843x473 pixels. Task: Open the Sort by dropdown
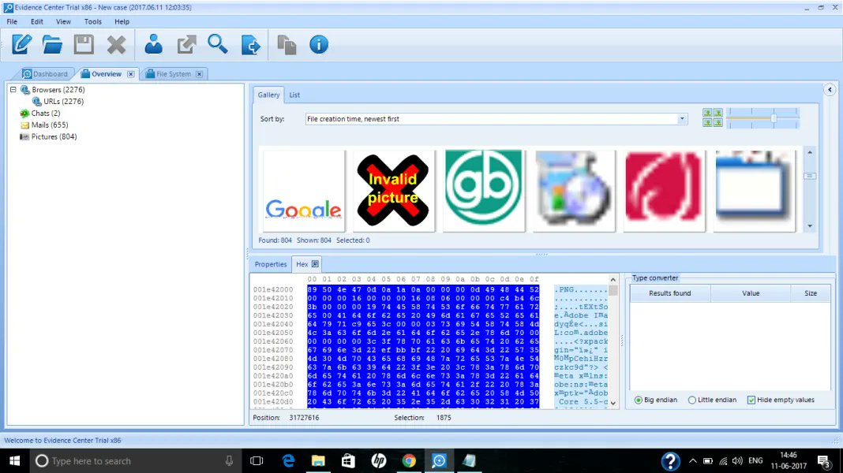[x=682, y=119]
